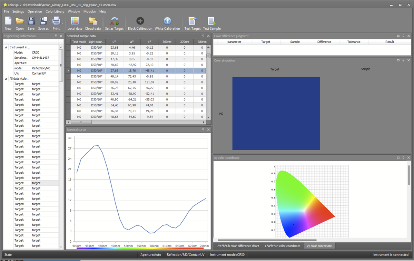Select the row with L* value 80,82
The height and width of the screenshot is (261, 414).
(x=114, y=82)
